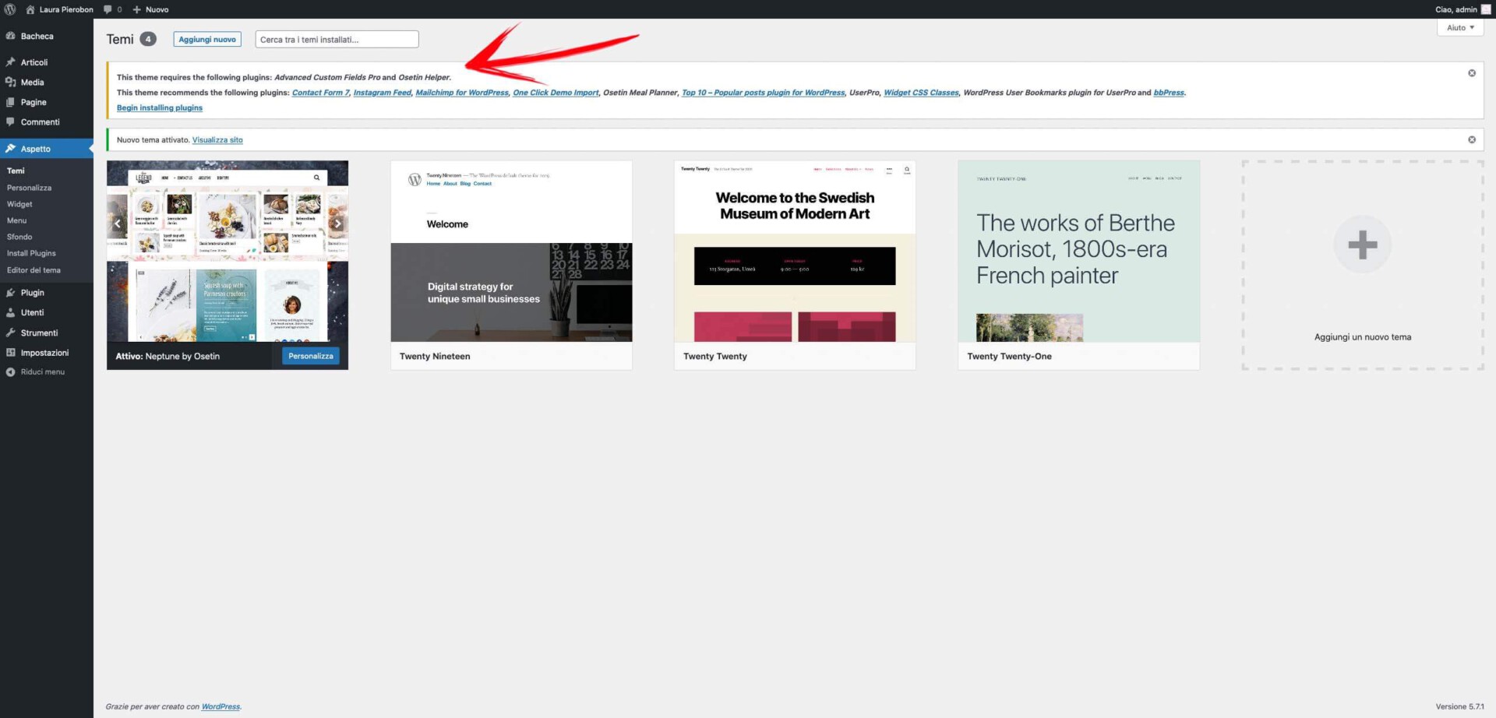The height and width of the screenshot is (718, 1496).
Task: Open the Personalizza submenu item
Action: coord(30,188)
